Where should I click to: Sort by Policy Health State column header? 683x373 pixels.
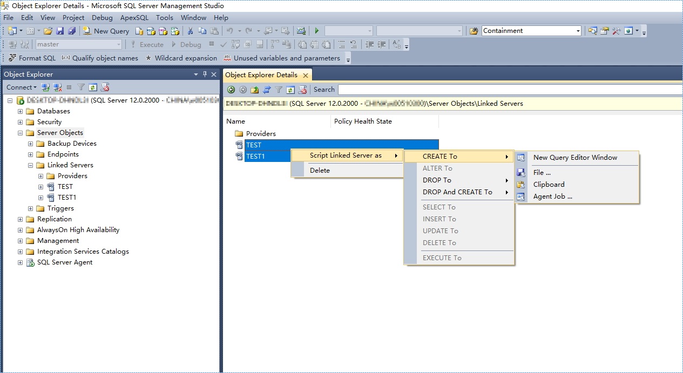tap(384, 121)
